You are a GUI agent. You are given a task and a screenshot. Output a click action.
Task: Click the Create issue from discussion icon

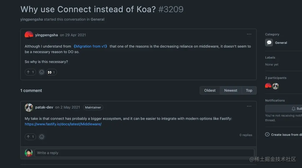pos(267,135)
